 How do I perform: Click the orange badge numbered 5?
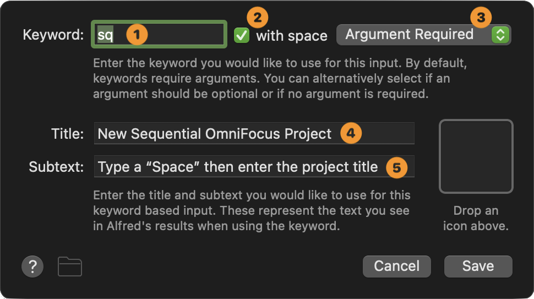tap(396, 167)
